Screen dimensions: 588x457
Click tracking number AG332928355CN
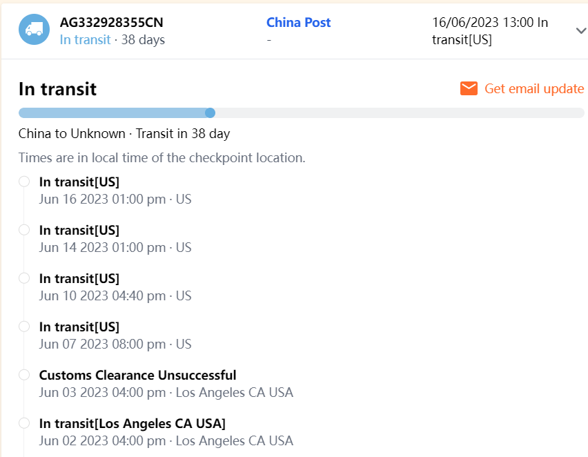tap(111, 22)
